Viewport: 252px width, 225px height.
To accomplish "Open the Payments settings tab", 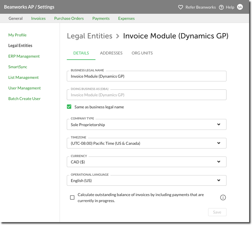I will coord(101,18).
